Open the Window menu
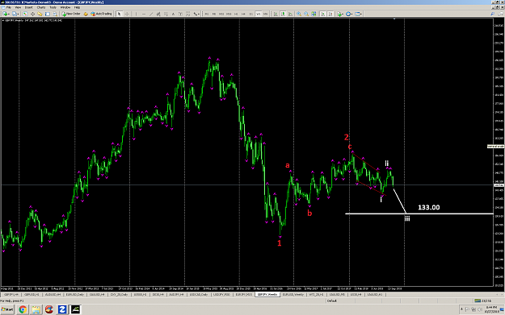The width and height of the screenshot is (505, 315). (65, 7)
